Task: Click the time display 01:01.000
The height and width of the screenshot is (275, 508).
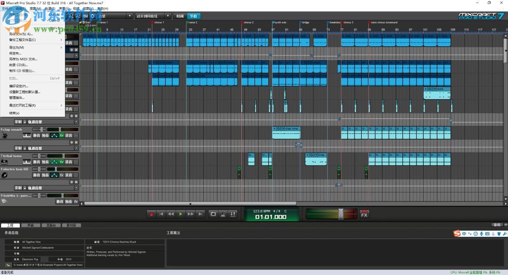Action: (271, 217)
